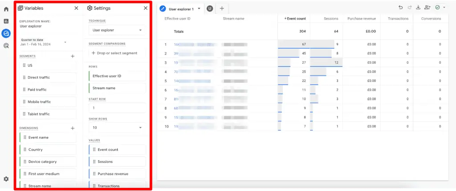Image resolution: width=456 pixels, height=191 pixels.
Task: Close the Variables panel
Action: click(76, 8)
